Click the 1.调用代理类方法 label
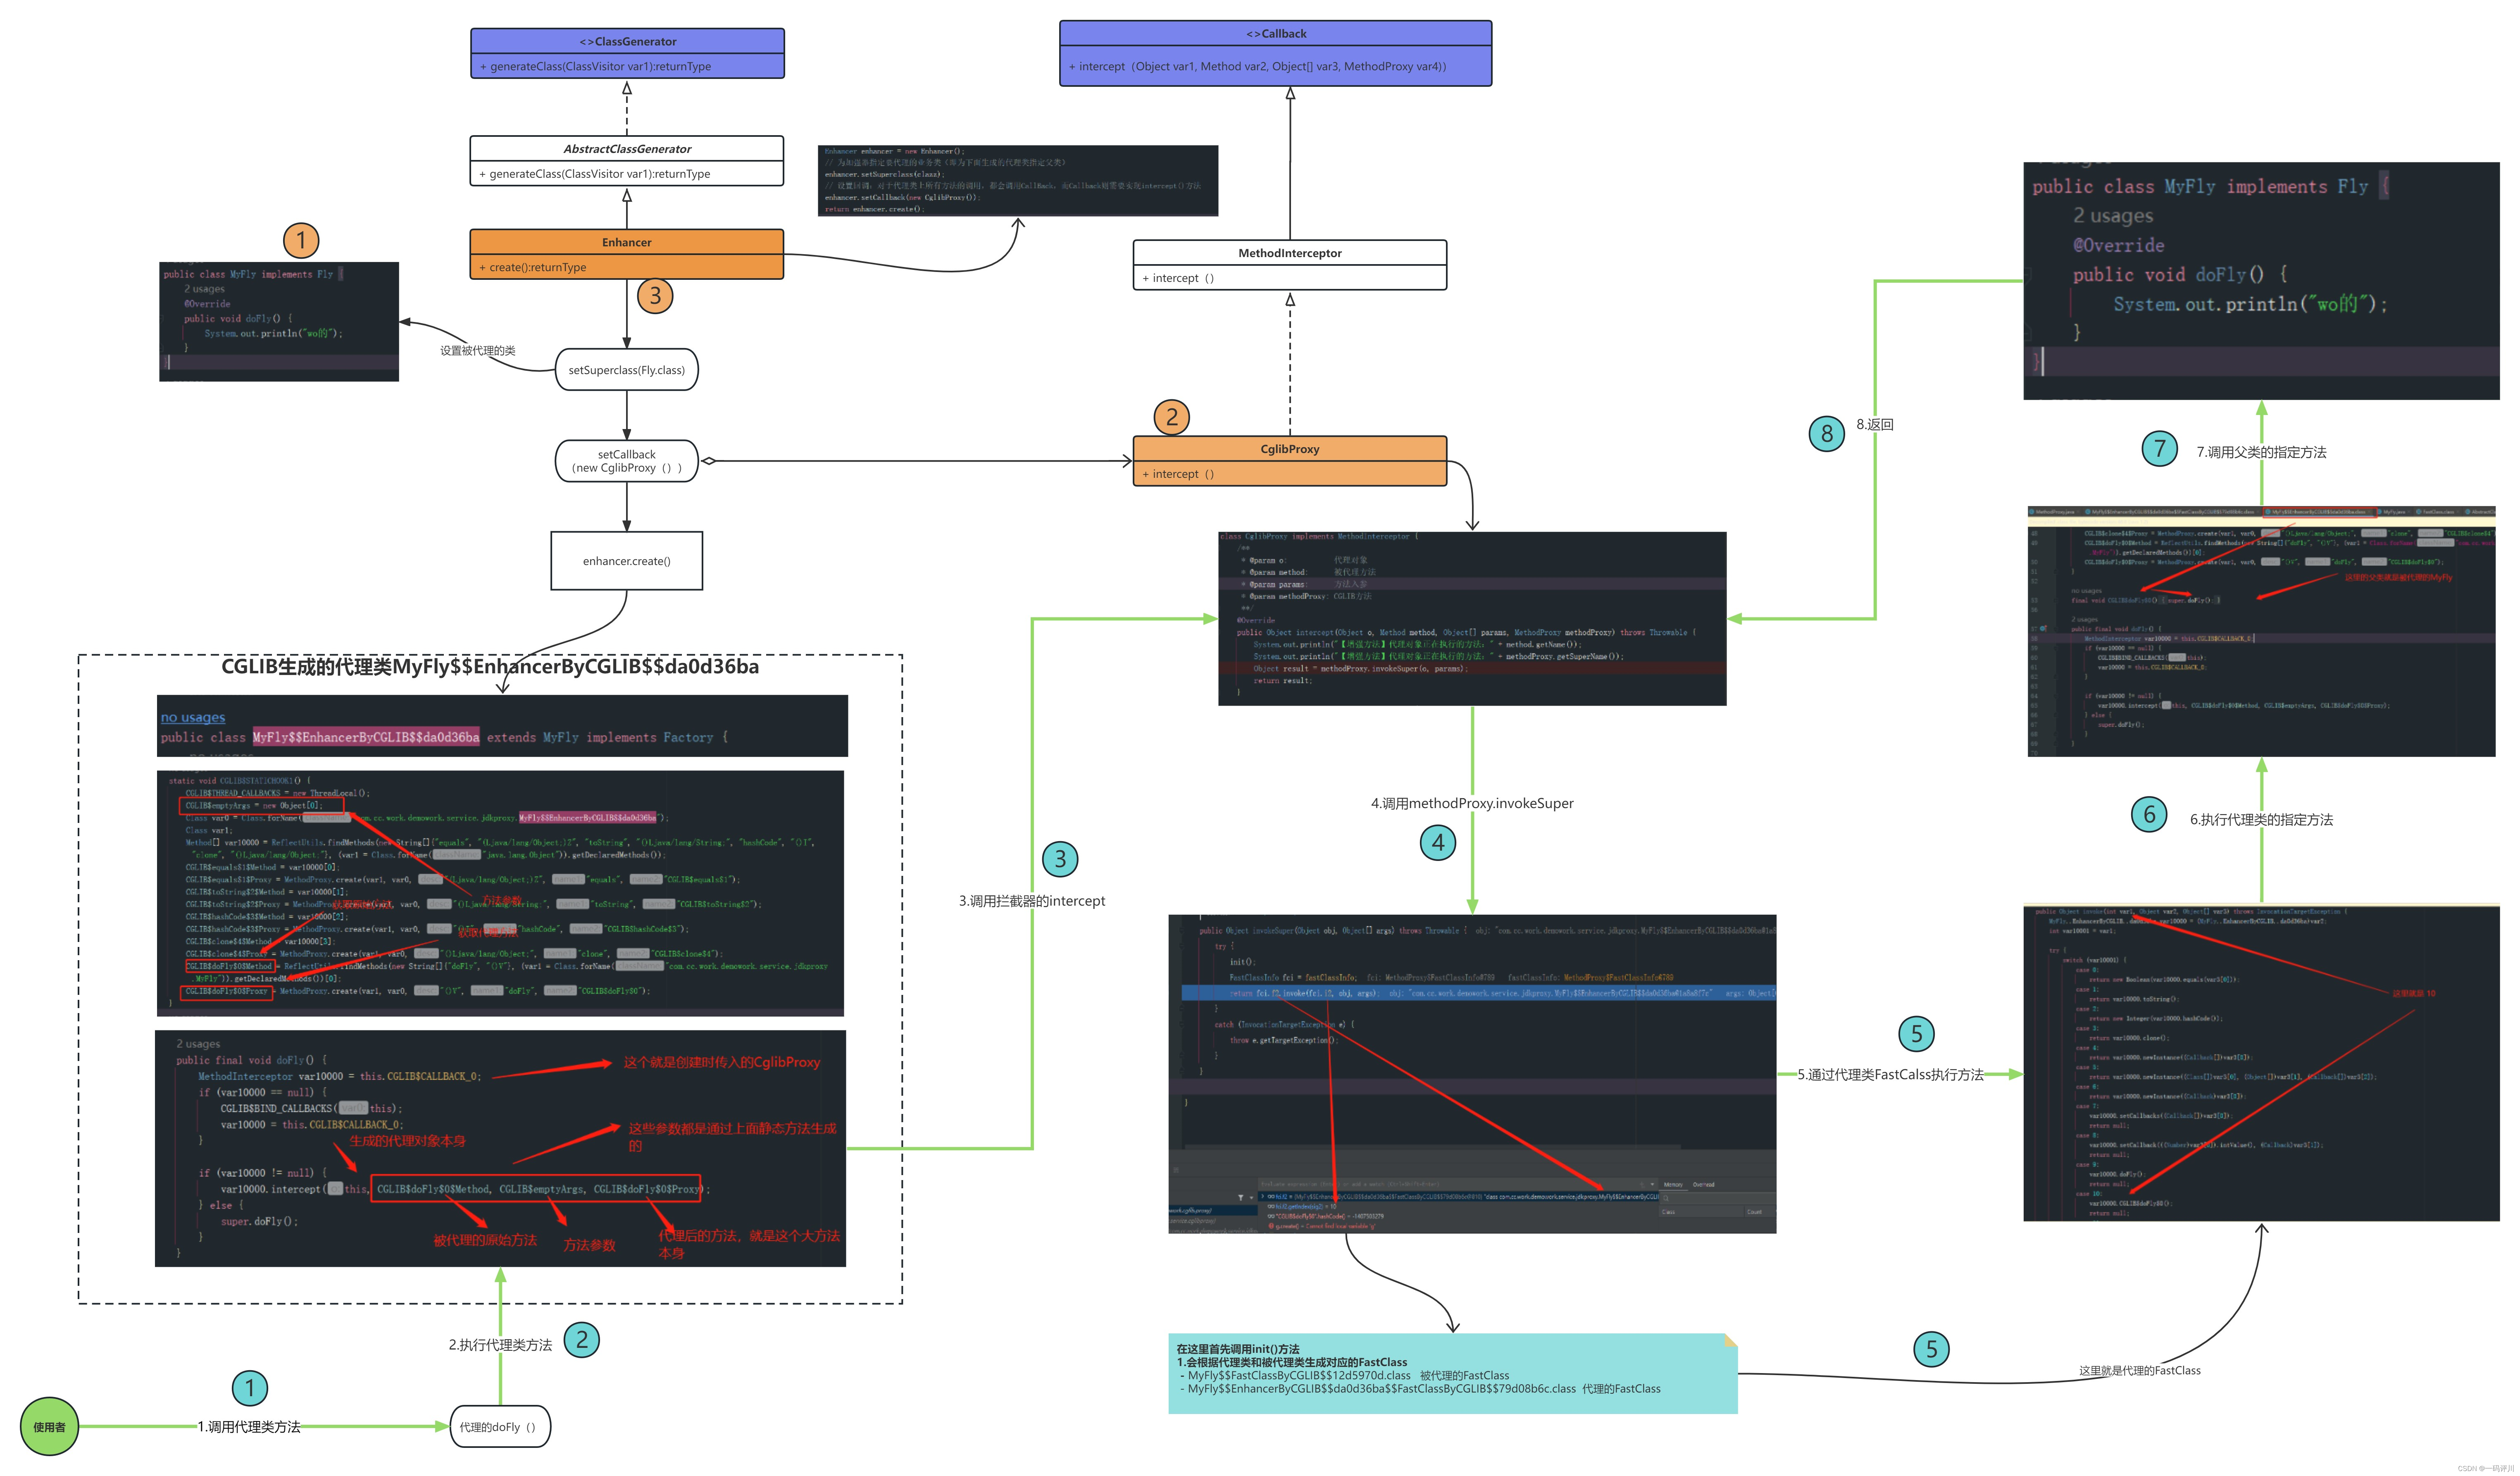The image size is (2520, 1476). [249, 1427]
